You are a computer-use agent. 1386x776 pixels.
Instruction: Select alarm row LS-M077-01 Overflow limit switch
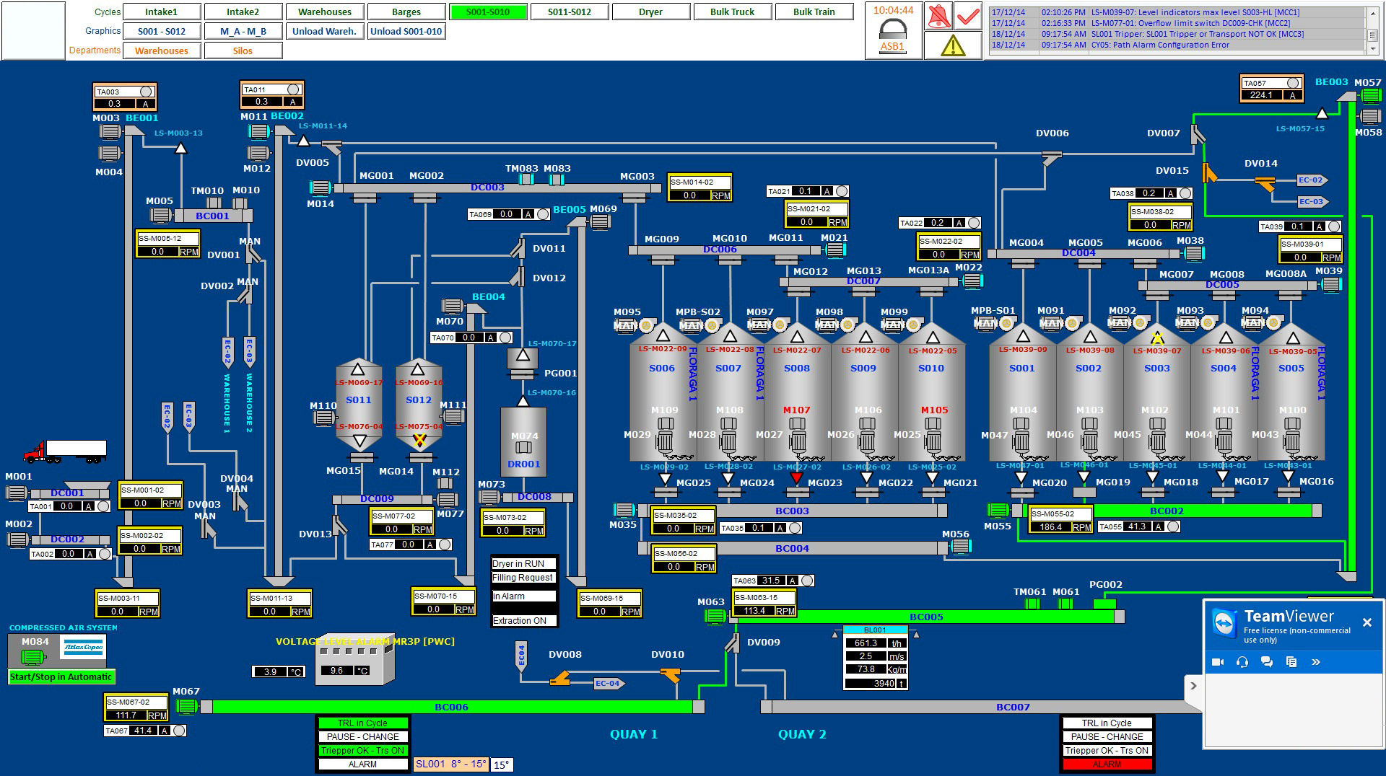tap(1177, 23)
